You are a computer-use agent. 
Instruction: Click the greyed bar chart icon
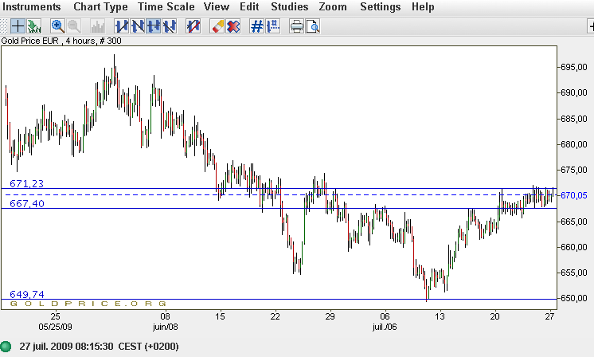[98, 26]
